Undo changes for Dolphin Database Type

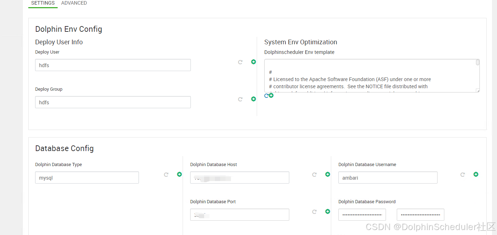point(166,175)
